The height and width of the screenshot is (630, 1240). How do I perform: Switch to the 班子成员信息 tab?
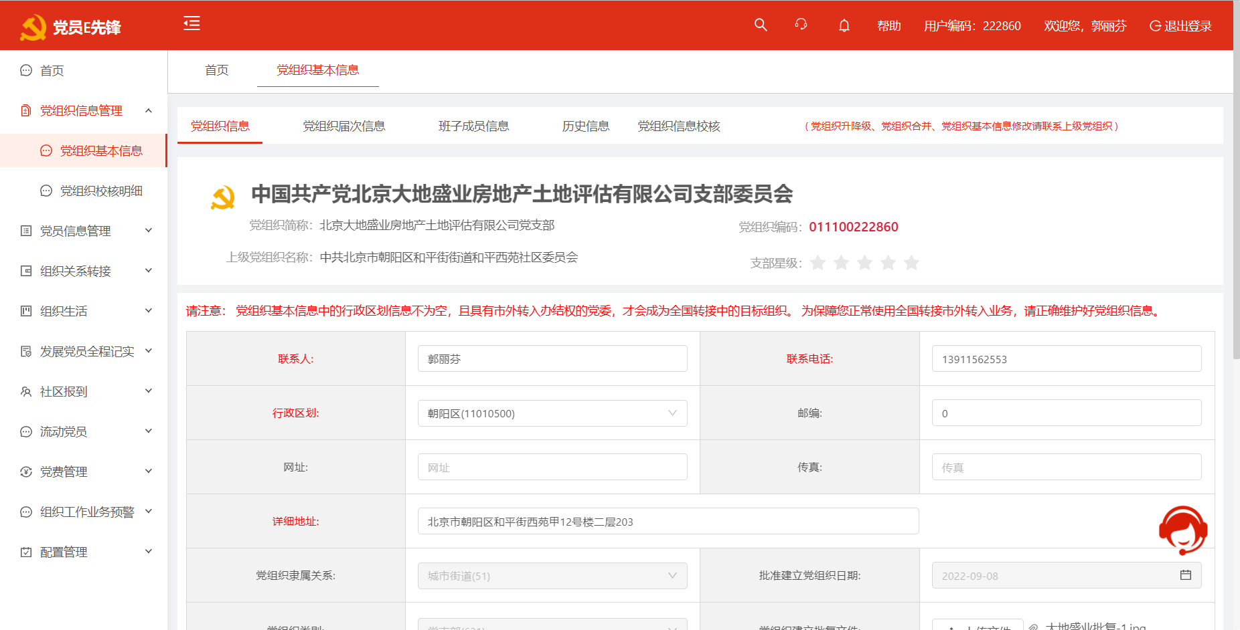(473, 126)
